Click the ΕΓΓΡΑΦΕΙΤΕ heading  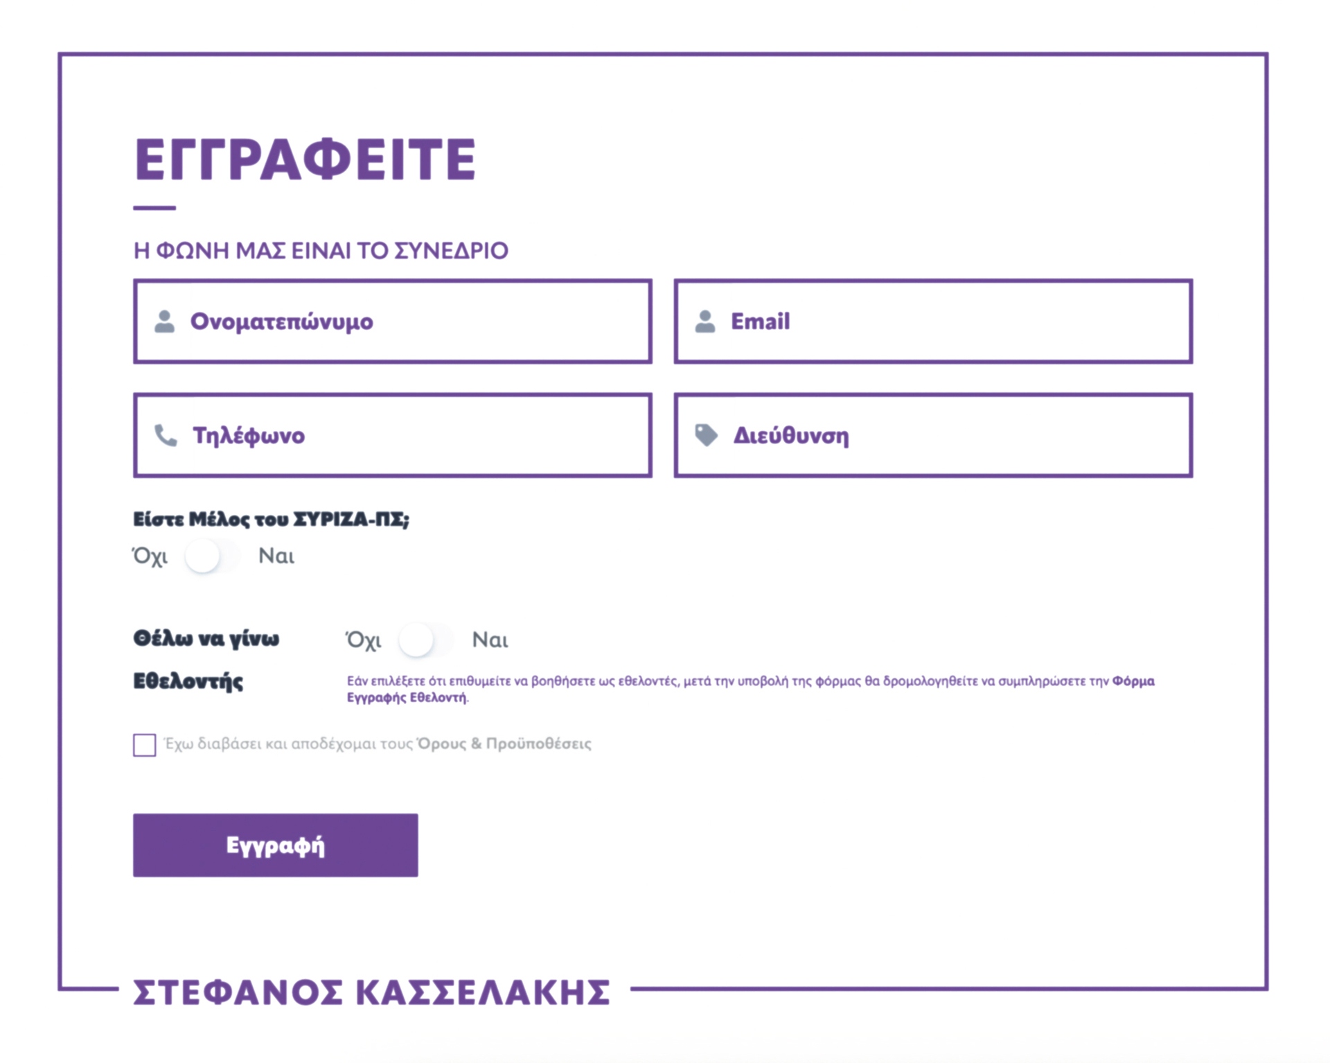tap(305, 159)
